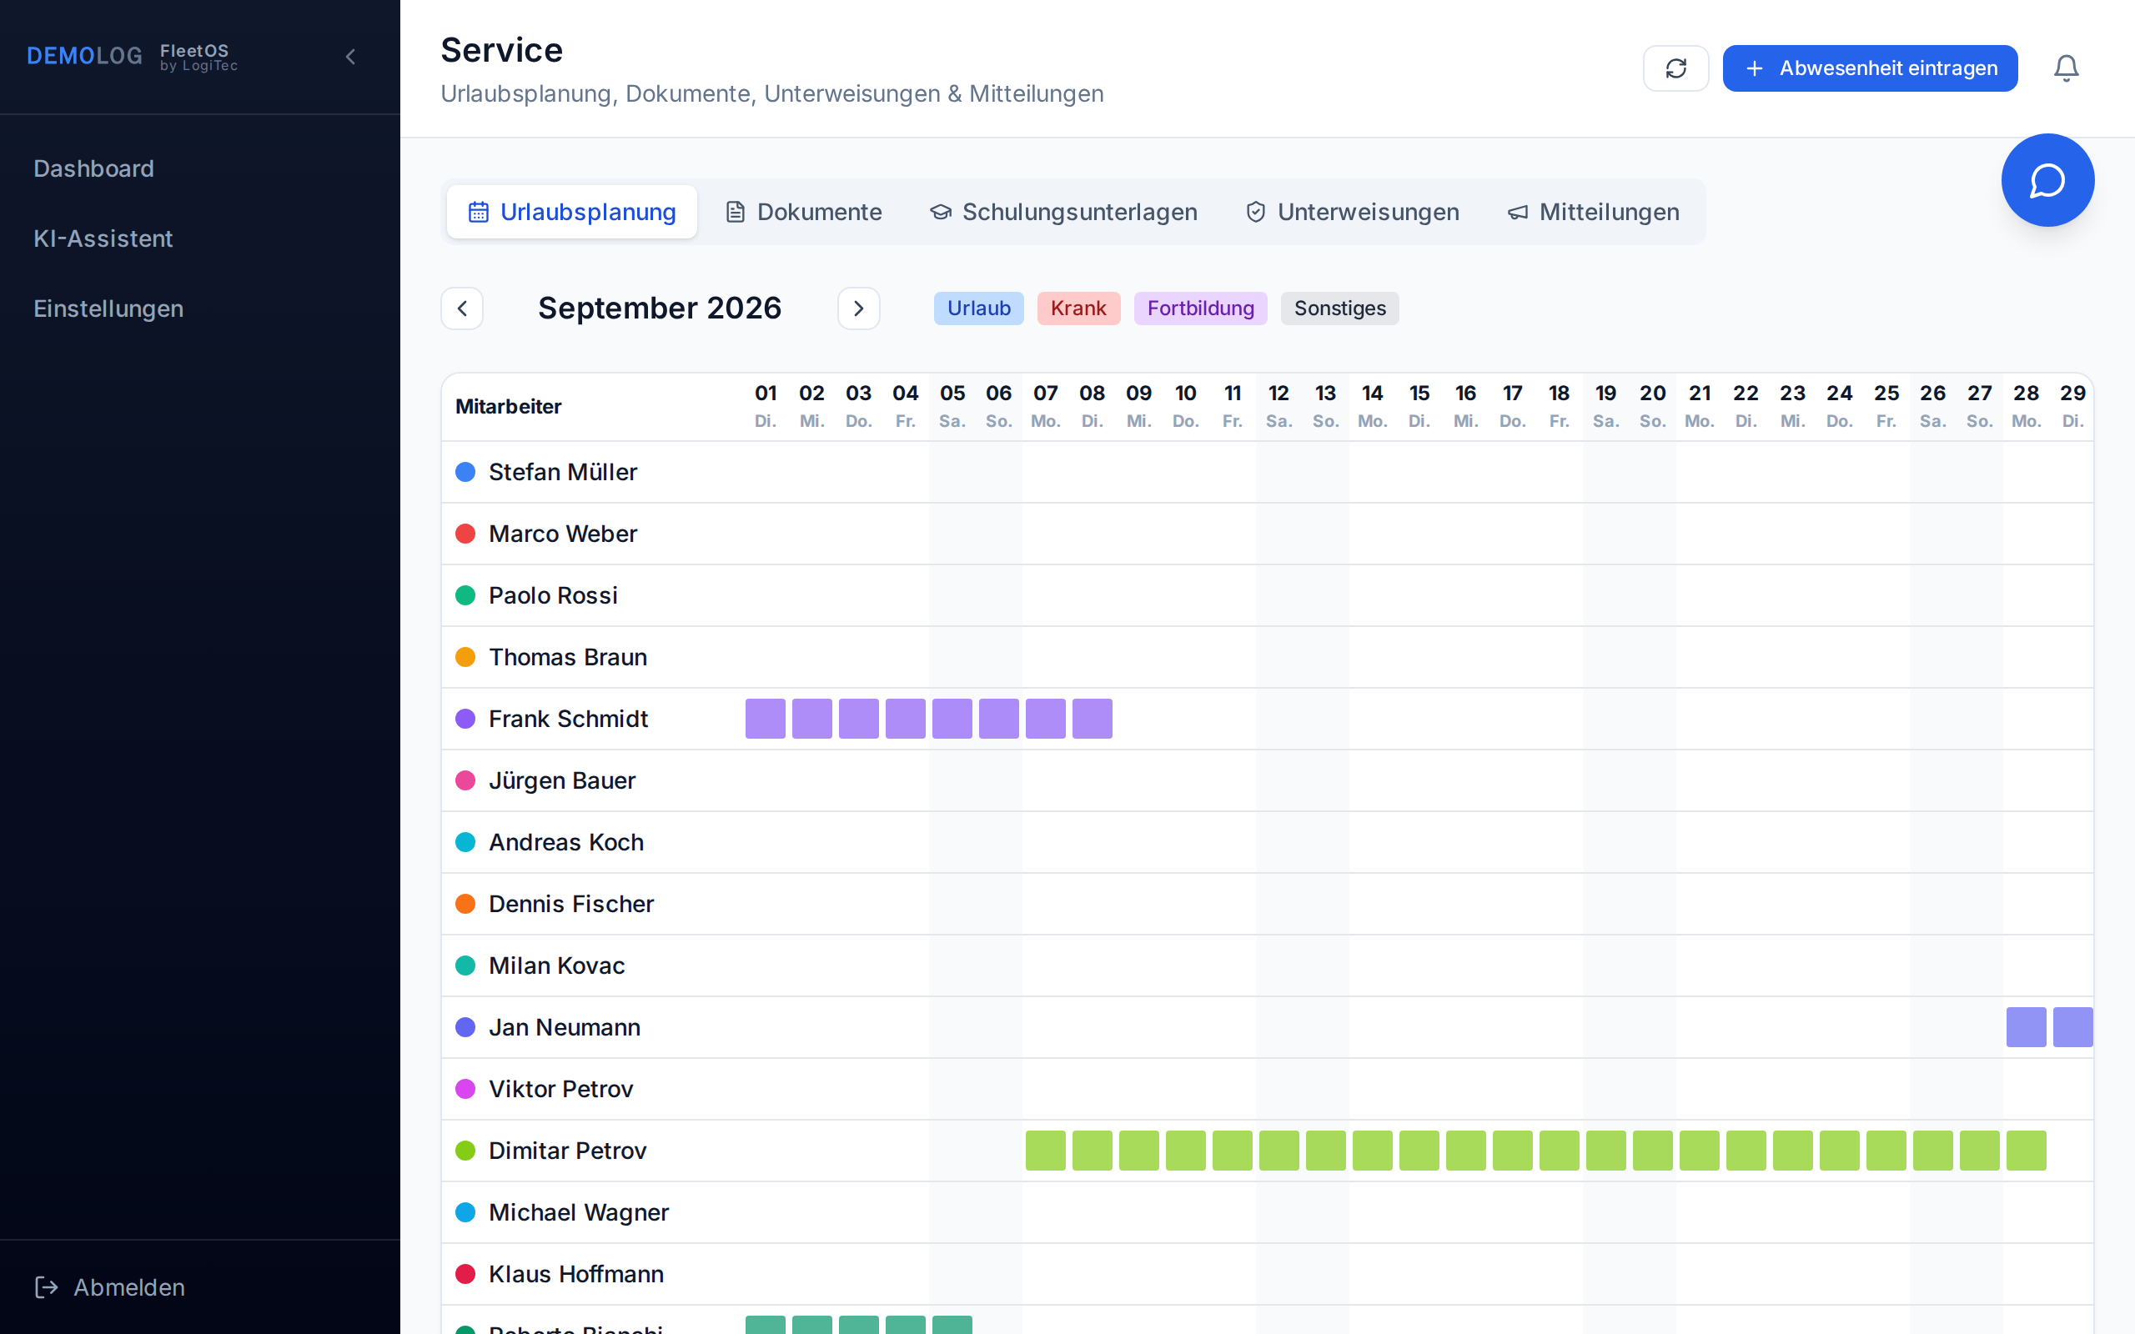Click the Viktor Petrov row name
Screen dimensions: 2135x1334
click(561, 1089)
